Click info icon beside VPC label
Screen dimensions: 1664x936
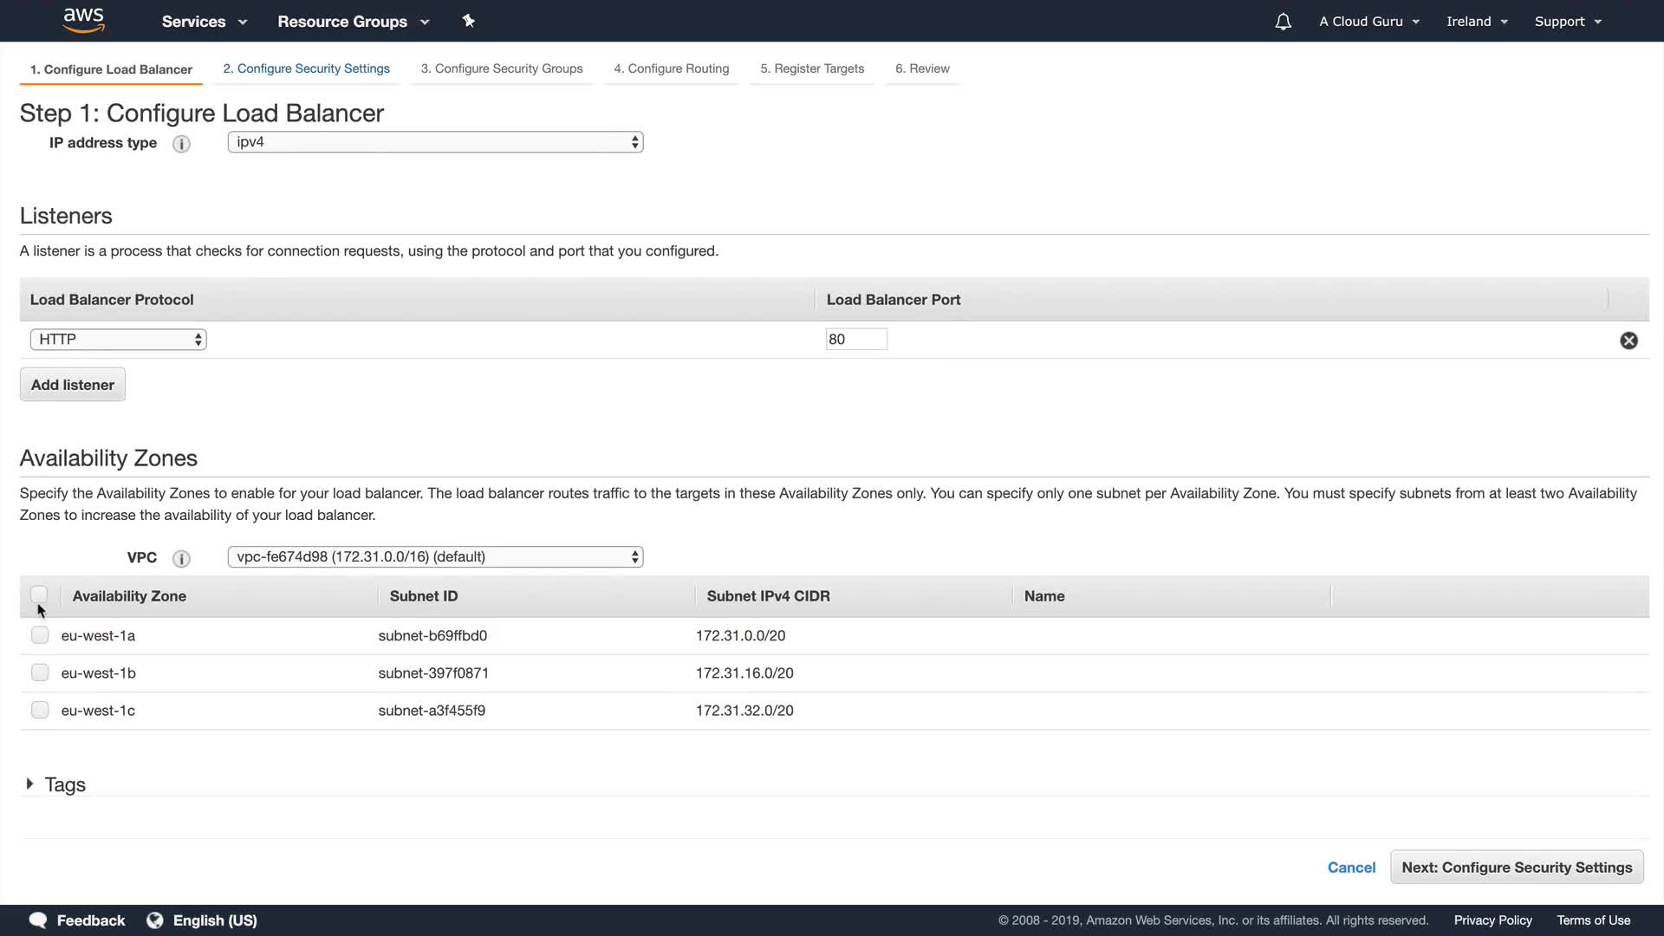coord(181,558)
